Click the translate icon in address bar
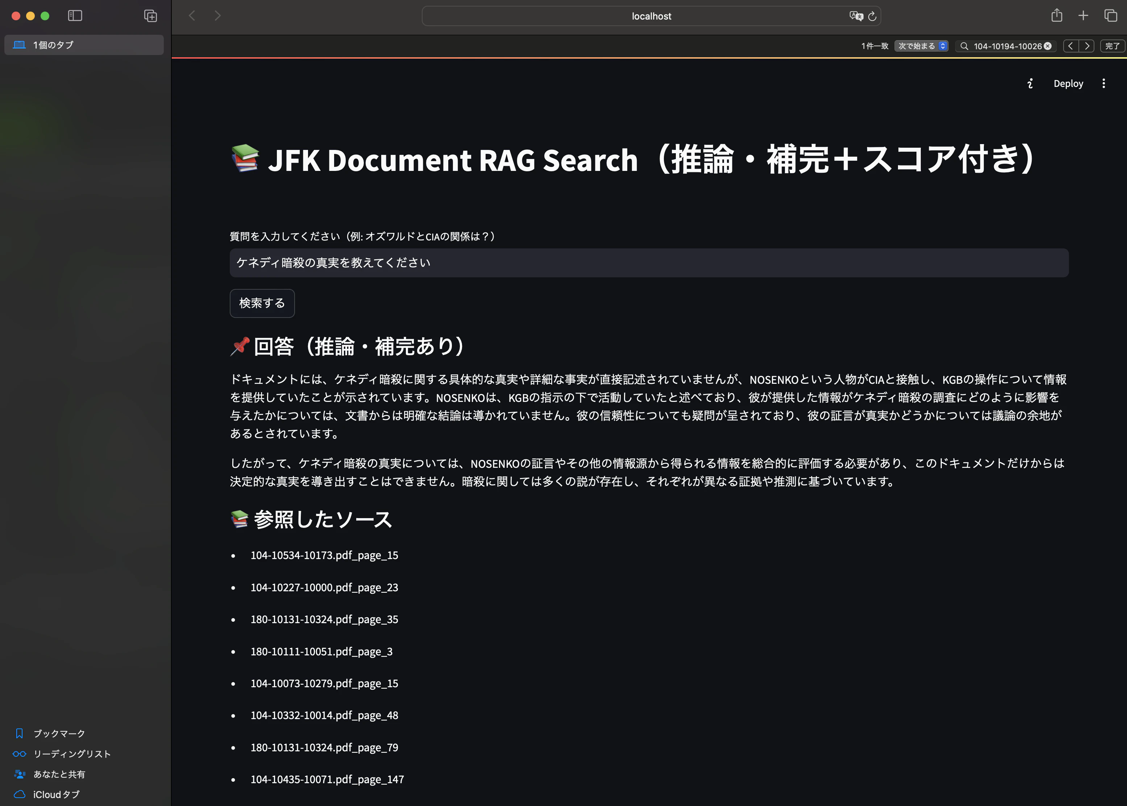 [856, 16]
